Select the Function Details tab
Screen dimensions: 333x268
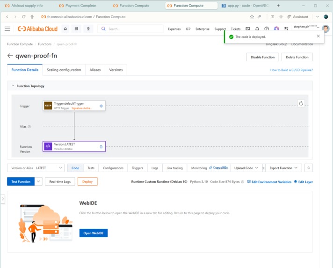click(x=25, y=70)
